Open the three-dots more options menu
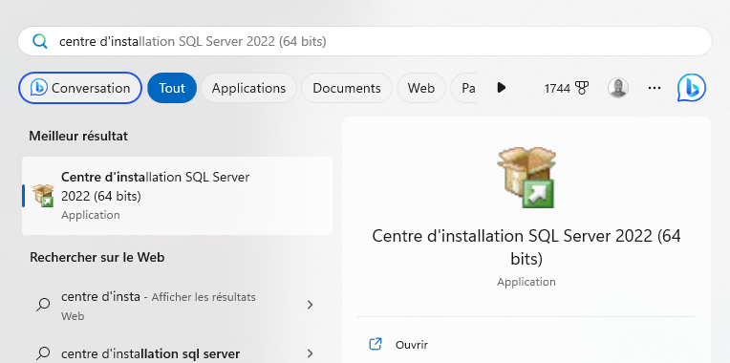This screenshot has height=363, width=730. pos(655,88)
